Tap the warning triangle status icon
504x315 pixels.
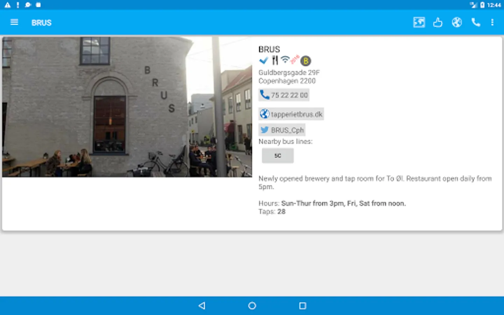click(x=7, y=5)
